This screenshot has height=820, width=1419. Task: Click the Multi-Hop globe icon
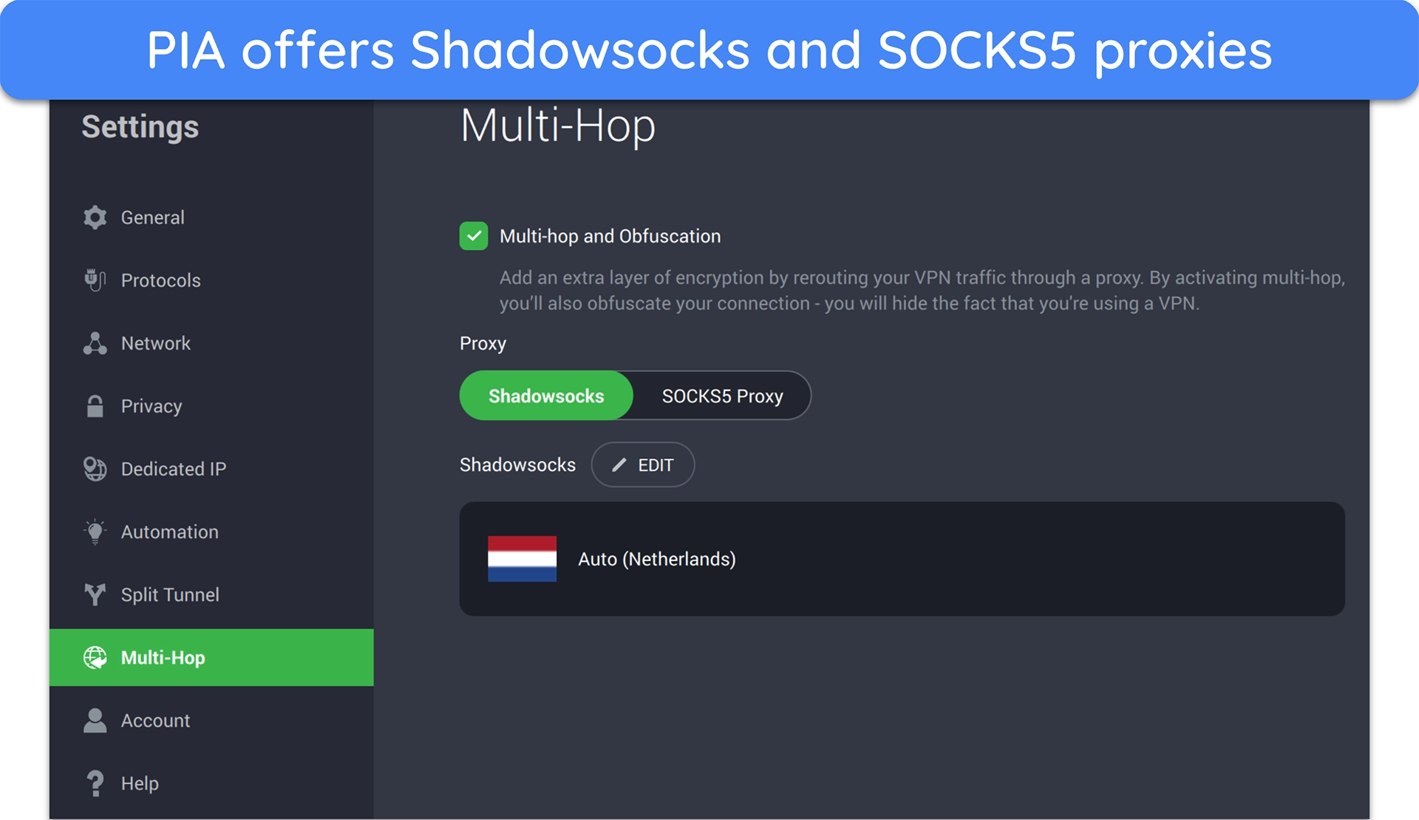pyautogui.click(x=95, y=657)
